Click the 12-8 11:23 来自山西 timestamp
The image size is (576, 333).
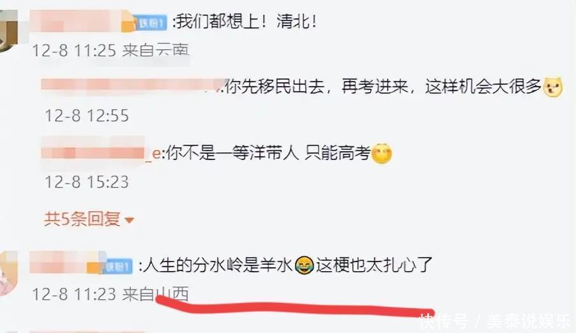click(110, 294)
